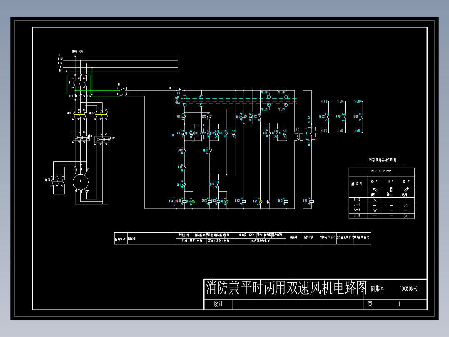The height and width of the screenshot is (337, 449).
Task: Select the leftmost standalone auxiliary contact
Action: click(x=325, y=117)
